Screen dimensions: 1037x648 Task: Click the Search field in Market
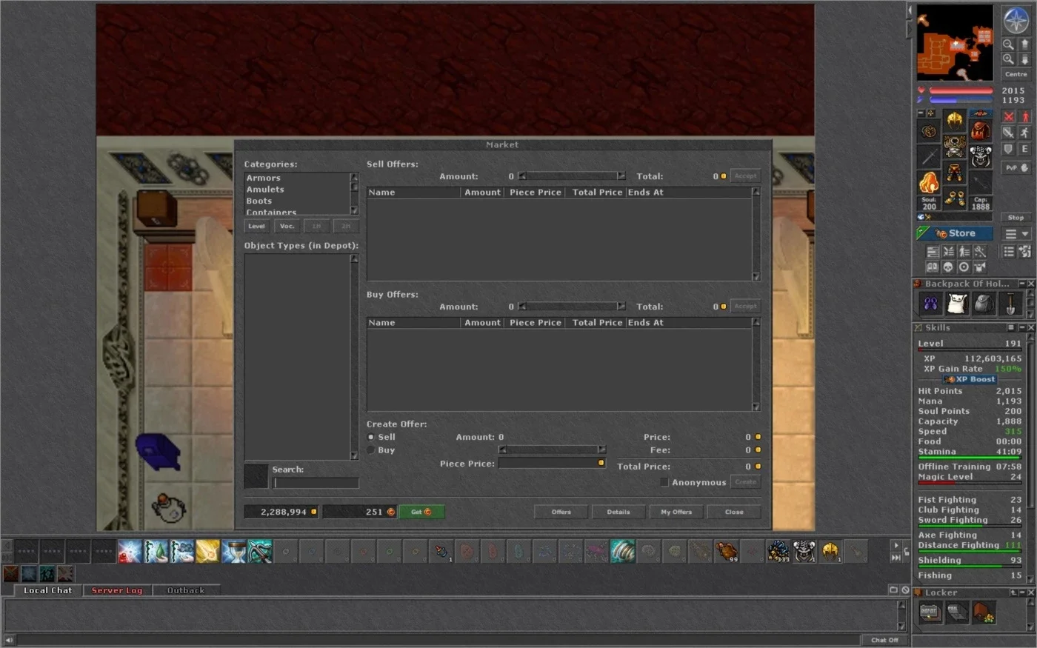pos(316,483)
